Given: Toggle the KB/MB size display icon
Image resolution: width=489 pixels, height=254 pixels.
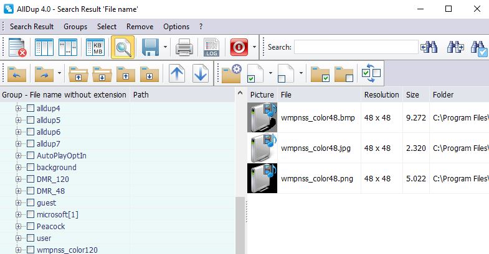Looking at the screenshot, I should click(95, 47).
